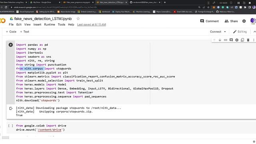256x144 pixels.
Task: Open the notebook settings gear in the header
Action: pyautogui.click(x=244, y=21)
